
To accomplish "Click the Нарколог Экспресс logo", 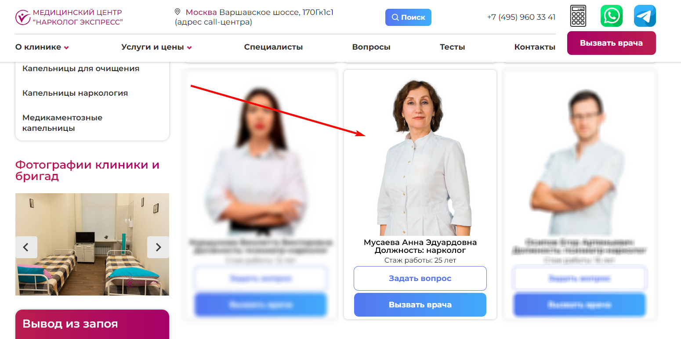I will coord(69,17).
